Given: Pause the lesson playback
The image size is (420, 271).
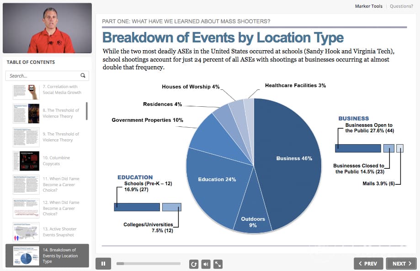Looking at the screenshot, I should (103, 264).
